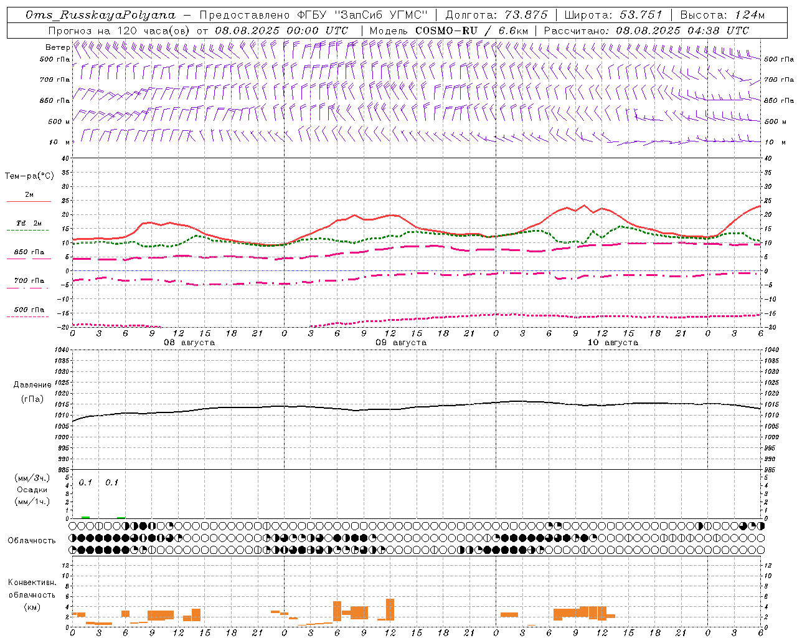Select the elevation text Высота: 124м
The height and width of the screenshot is (638, 797).
click(x=722, y=15)
